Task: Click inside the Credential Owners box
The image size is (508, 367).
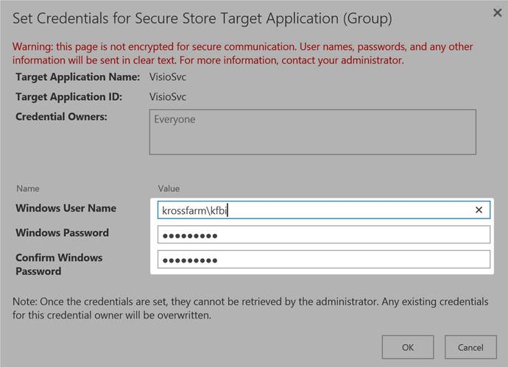Action: click(x=312, y=132)
